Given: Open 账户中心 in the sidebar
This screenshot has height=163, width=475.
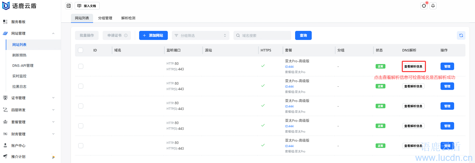Looking at the screenshot, I should [18, 146].
